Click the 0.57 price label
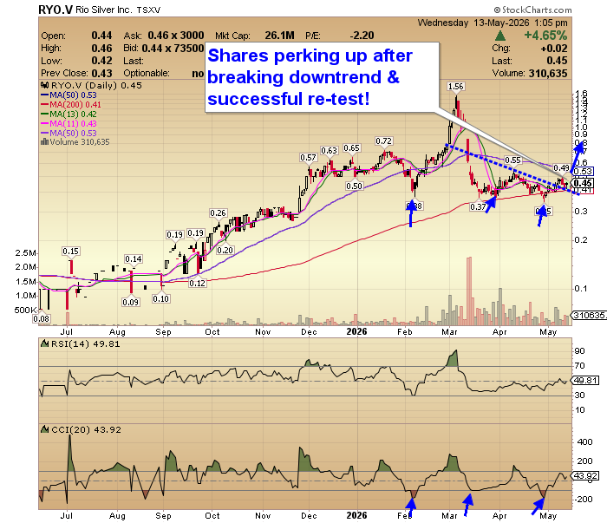The height and width of the screenshot is (523, 607). [x=308, y=158]
